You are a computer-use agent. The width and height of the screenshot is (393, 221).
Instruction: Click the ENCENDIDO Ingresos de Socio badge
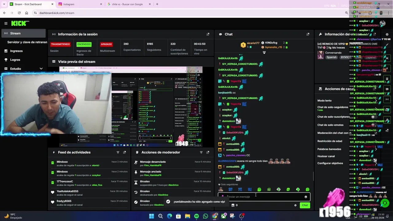click(84, 44)
